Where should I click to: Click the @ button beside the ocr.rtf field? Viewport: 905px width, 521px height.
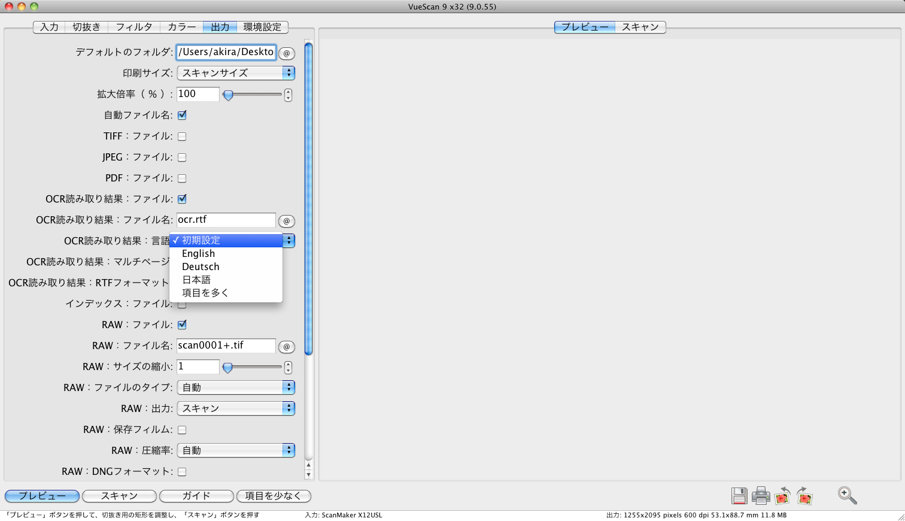point(287,221)
